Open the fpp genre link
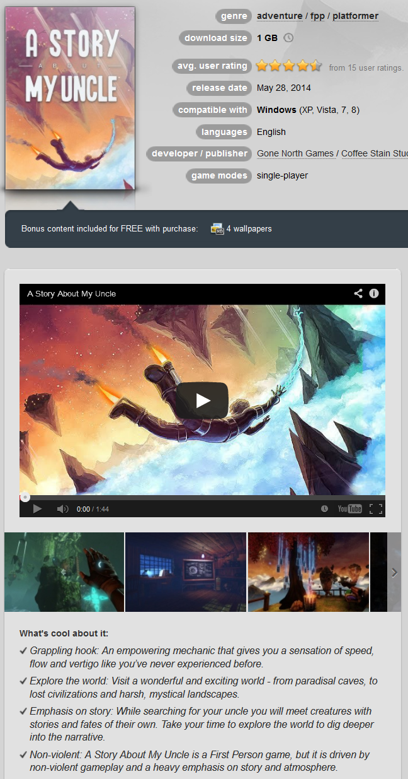 pos(317,16)
